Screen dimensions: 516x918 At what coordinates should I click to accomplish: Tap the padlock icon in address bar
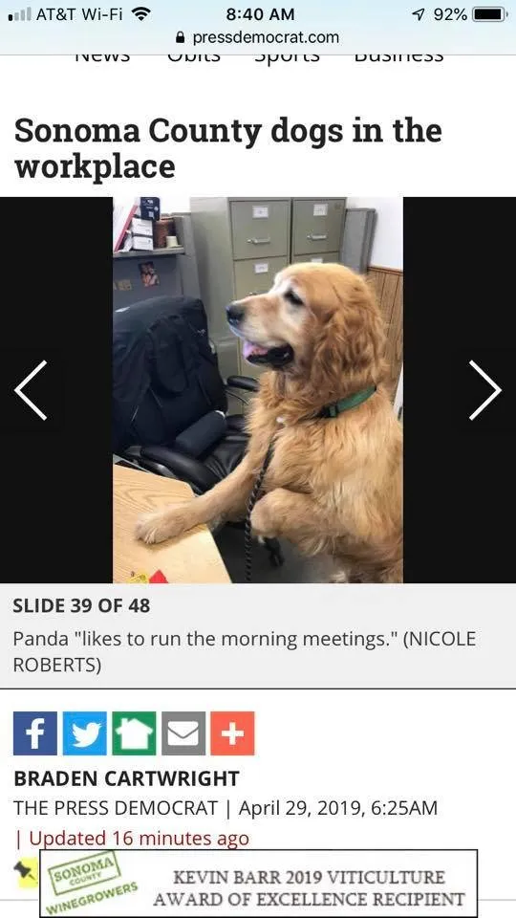[x=181, y=37]
